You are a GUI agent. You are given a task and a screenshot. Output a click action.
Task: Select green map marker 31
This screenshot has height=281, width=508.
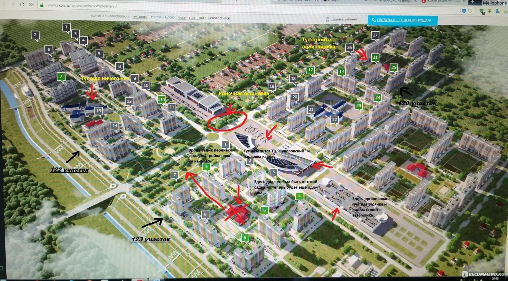point(375,58)
